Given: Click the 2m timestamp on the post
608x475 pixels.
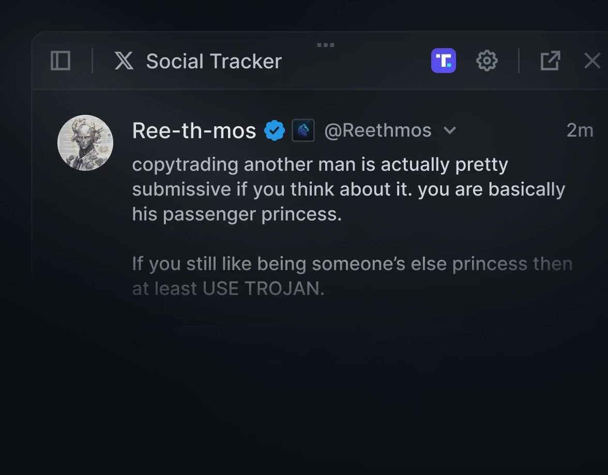Looking at the screenshot, I should pos(580,130).
